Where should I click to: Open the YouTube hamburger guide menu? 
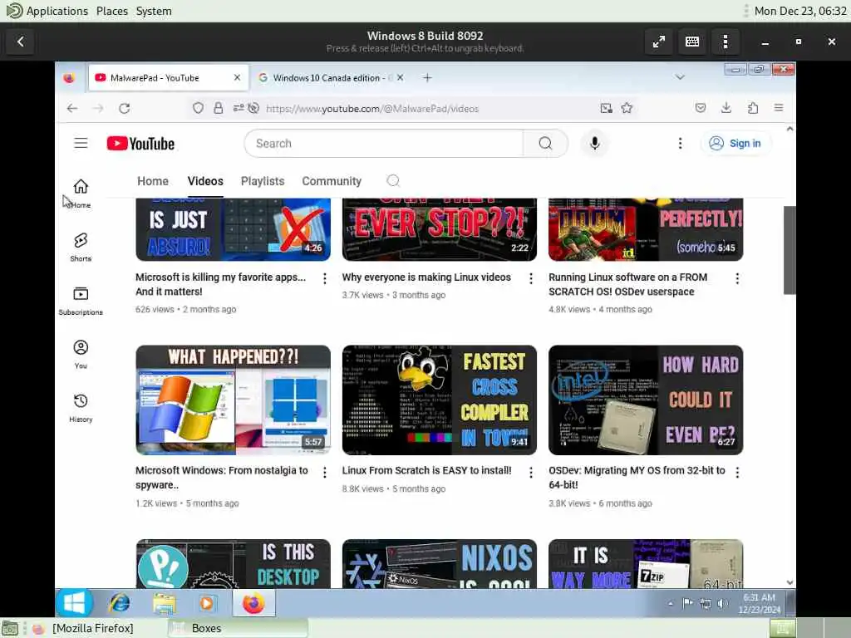pyautogui.click(x=81, y=143)
